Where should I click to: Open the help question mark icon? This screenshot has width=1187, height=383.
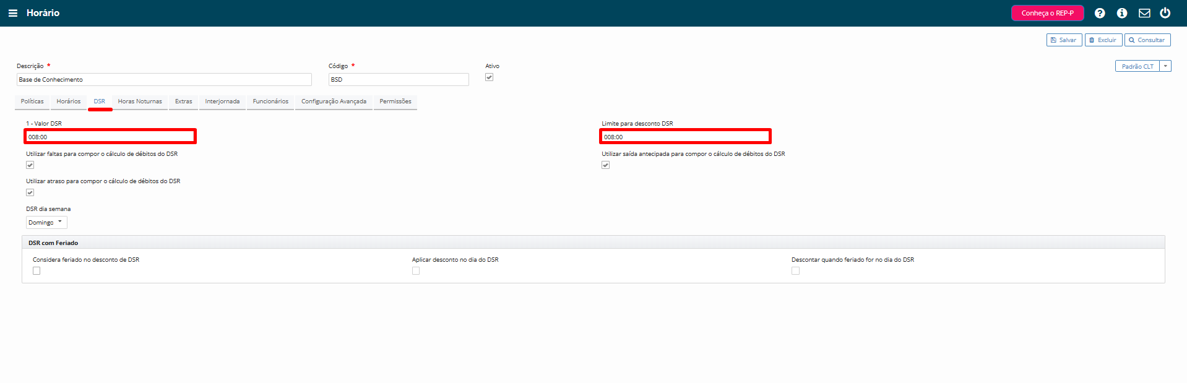(x=1100, y=13)
